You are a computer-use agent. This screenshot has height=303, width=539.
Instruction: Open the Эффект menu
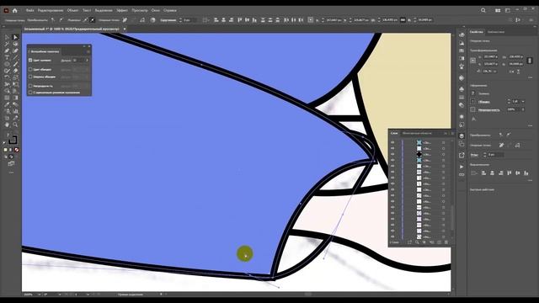tap(122, 10)
